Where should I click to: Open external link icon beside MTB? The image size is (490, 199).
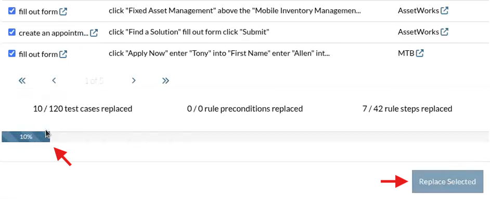point(420,53)
